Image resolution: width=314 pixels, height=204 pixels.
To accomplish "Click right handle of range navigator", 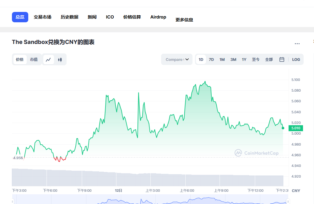I will tap(288, 201).
